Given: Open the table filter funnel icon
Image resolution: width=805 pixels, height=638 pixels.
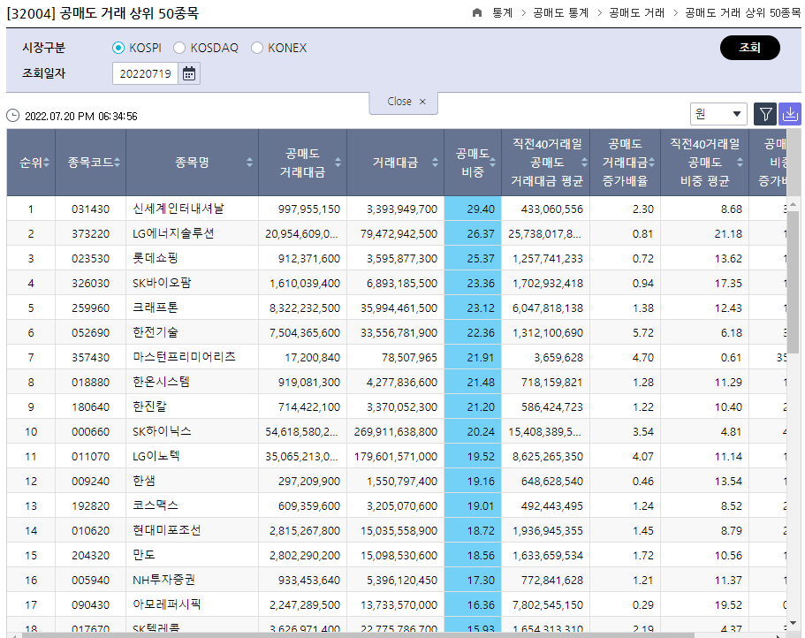Looking at the screenshot, I should (765, 114).
